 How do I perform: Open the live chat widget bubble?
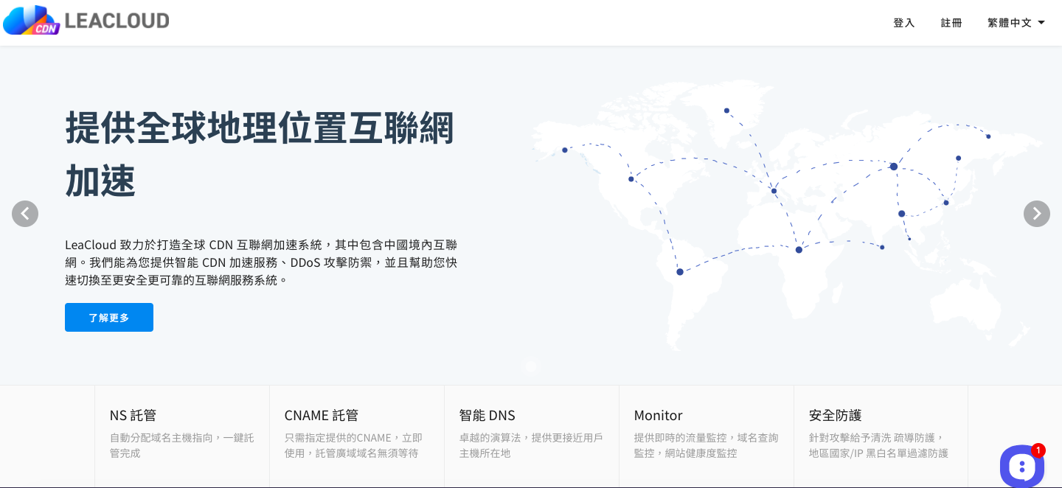tap(1022, 465)
